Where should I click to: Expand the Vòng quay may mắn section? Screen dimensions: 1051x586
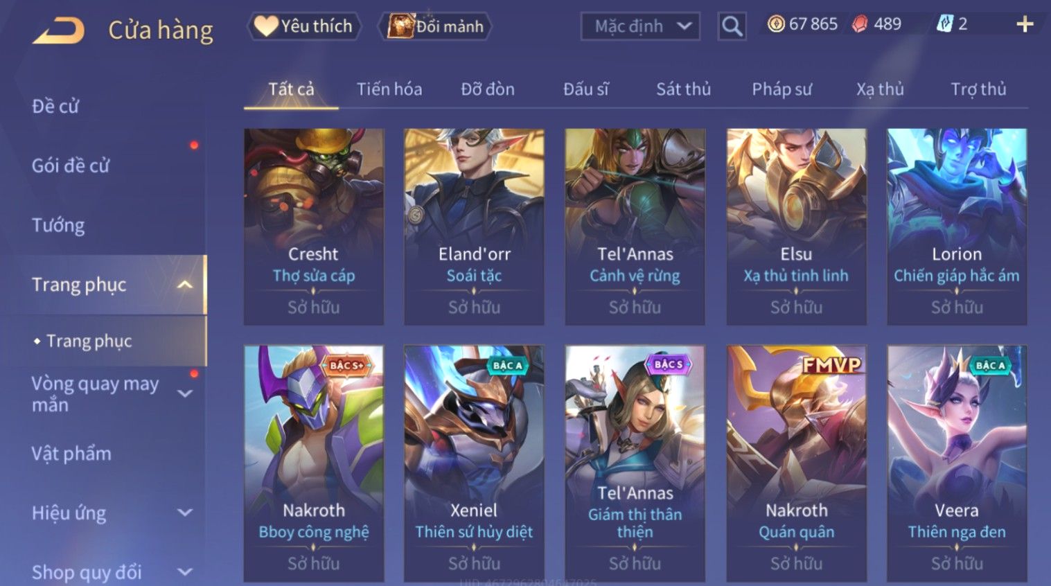point(184,393)
